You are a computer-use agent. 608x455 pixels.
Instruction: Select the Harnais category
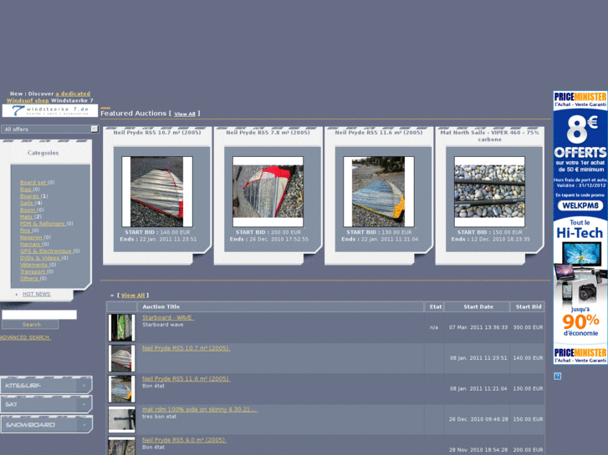(30, 245)
